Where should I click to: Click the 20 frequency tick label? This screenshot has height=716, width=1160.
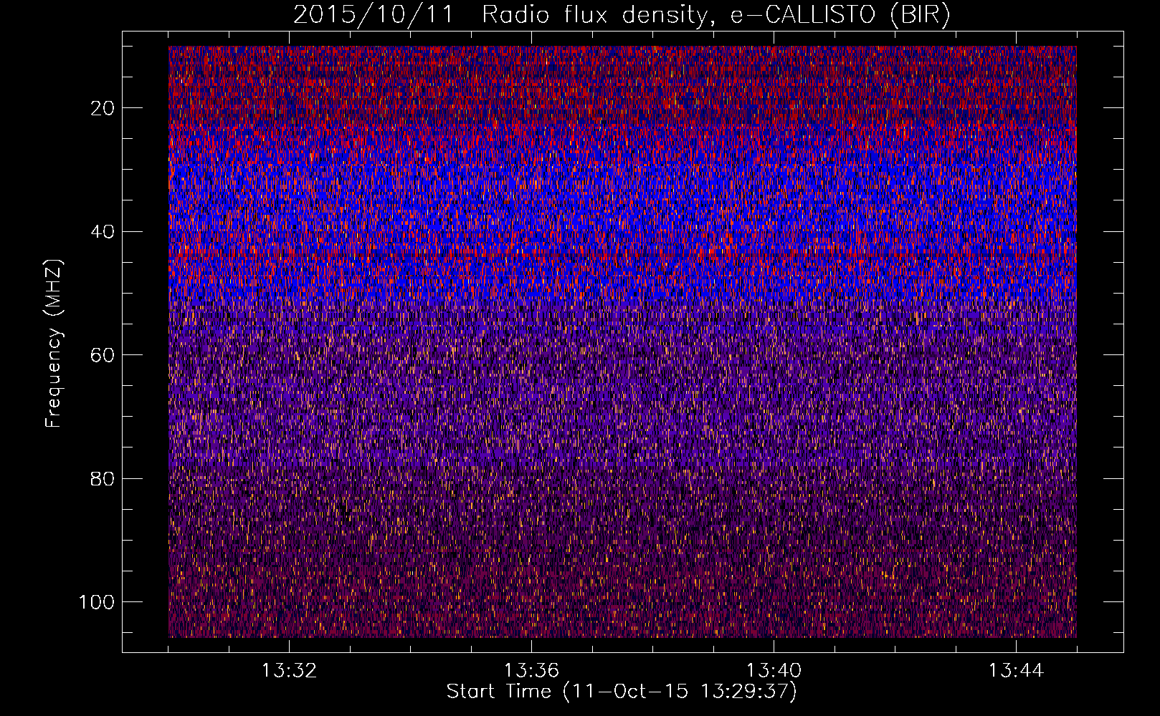click(x=103, y=108)
